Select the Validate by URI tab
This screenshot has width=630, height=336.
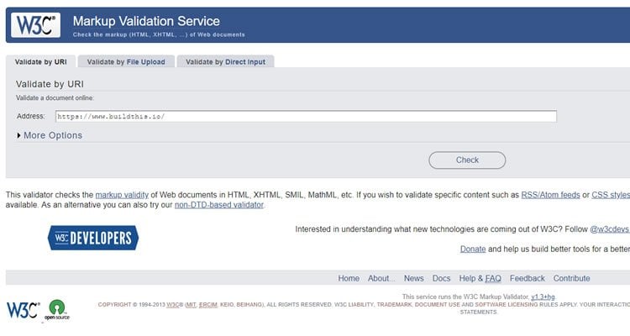[x=41, y=61]
